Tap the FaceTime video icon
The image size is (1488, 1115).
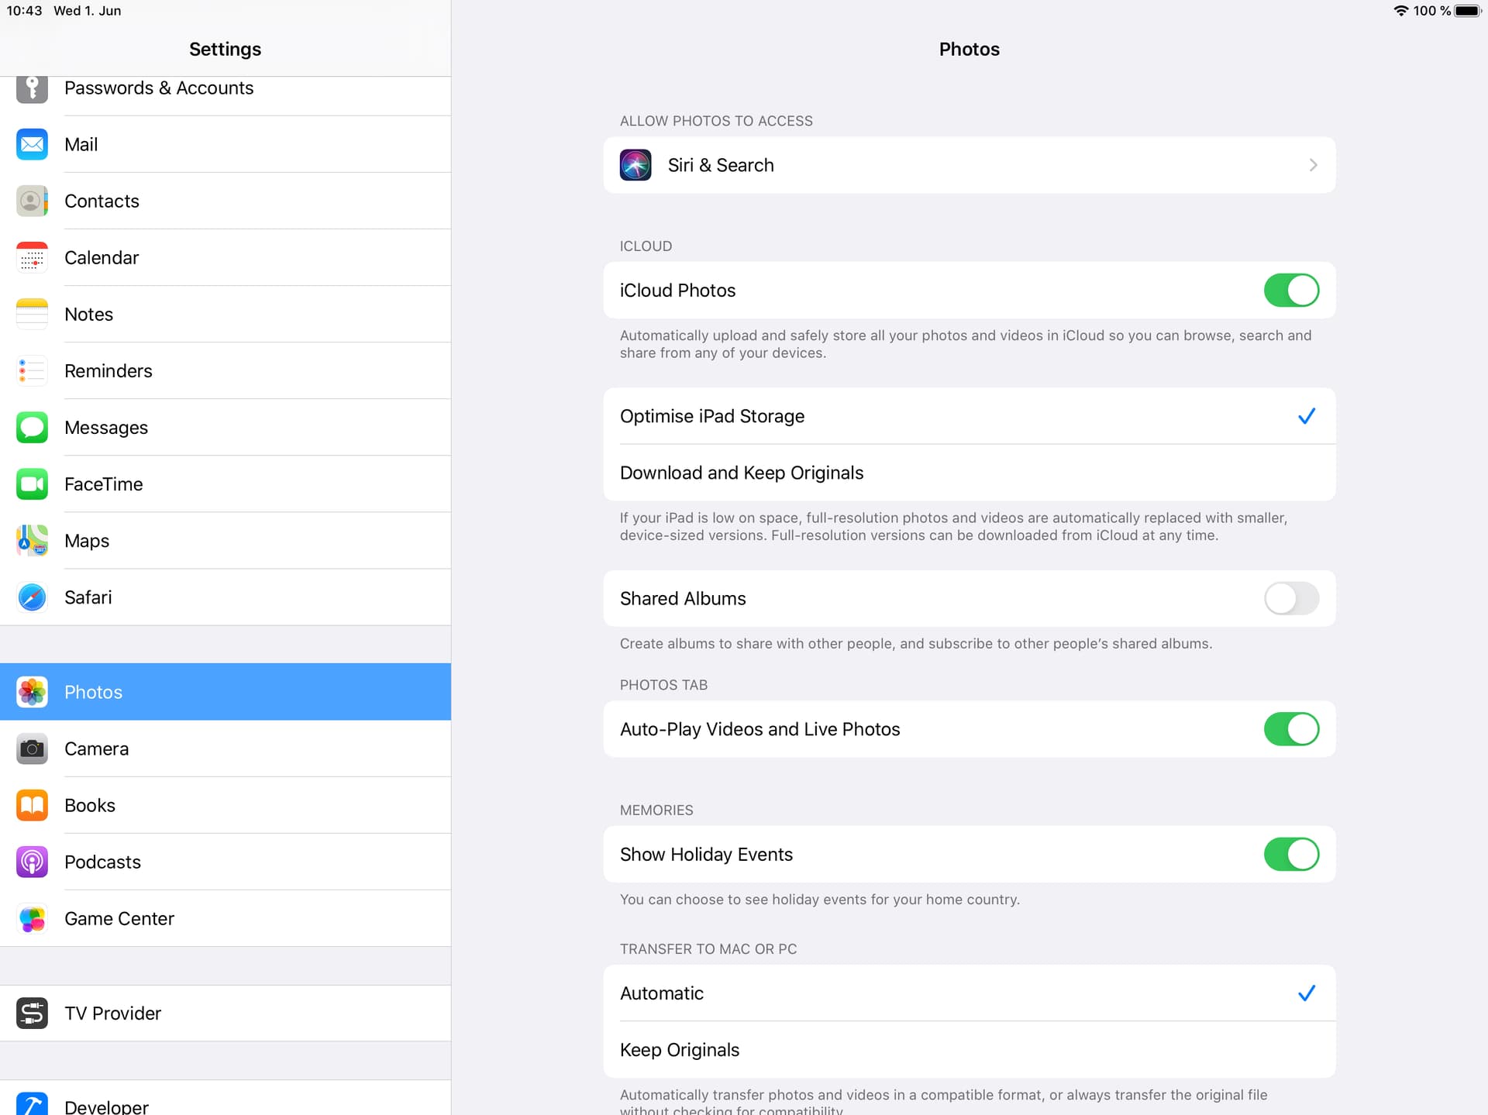[x=32, y=484]
